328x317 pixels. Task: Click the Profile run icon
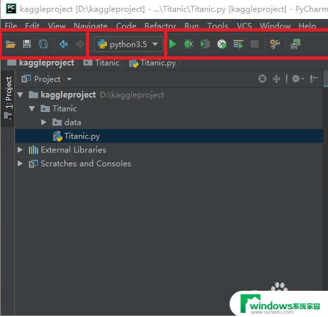click(x=222, y=45)
